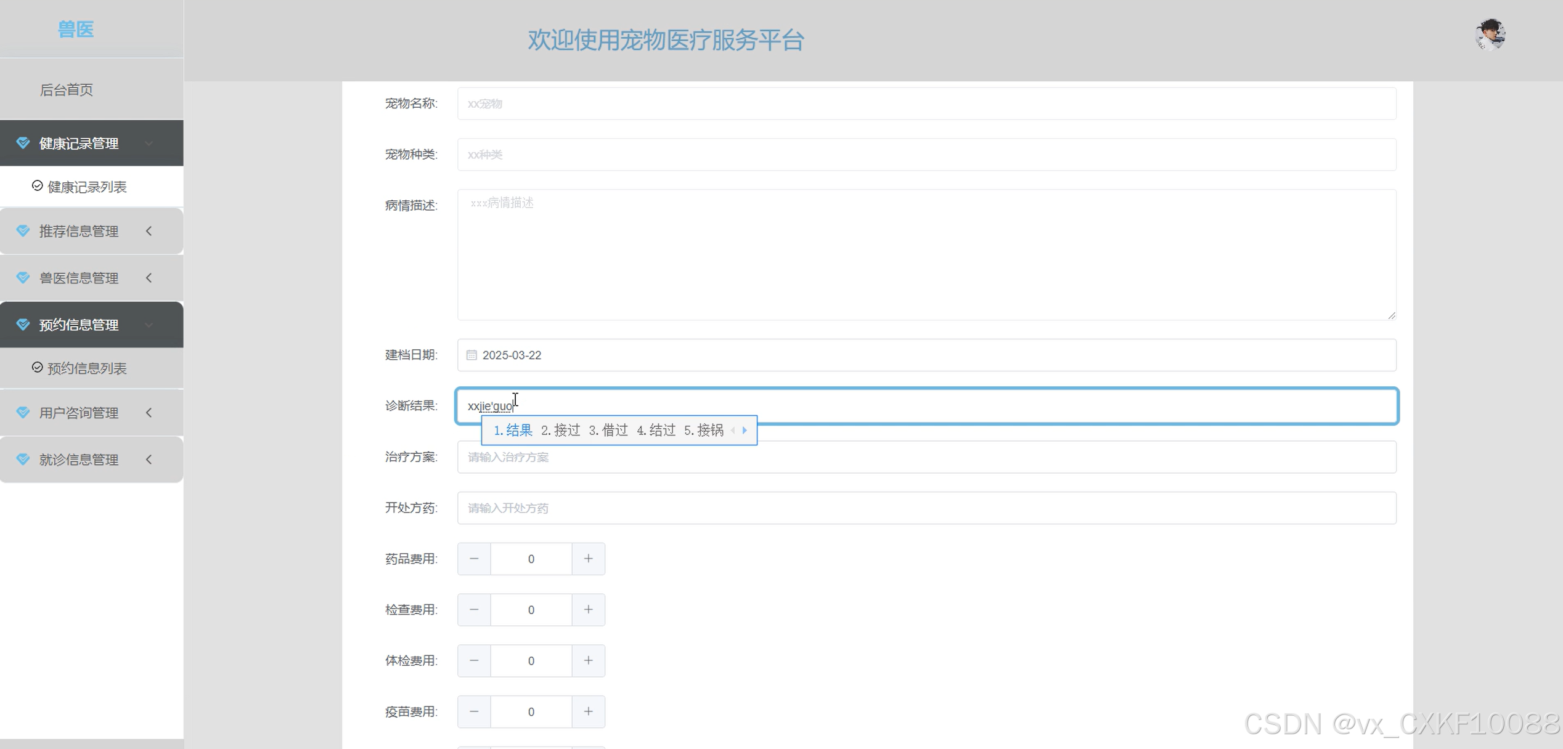
Task: Click plus button for 药品费用
Action: pos(588,559)
